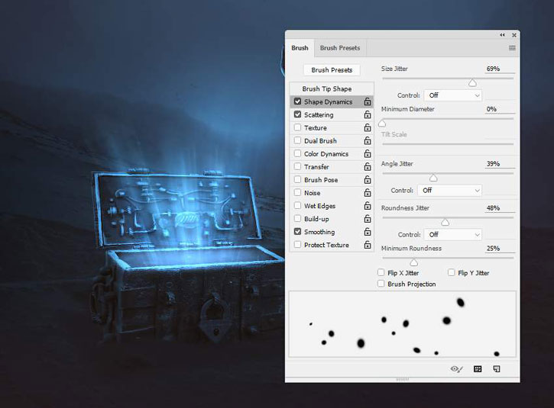The height and width of the screenshot is (408, 554).
Task: Click the Roundness Jitter slider handle
Action: point(445,222)
